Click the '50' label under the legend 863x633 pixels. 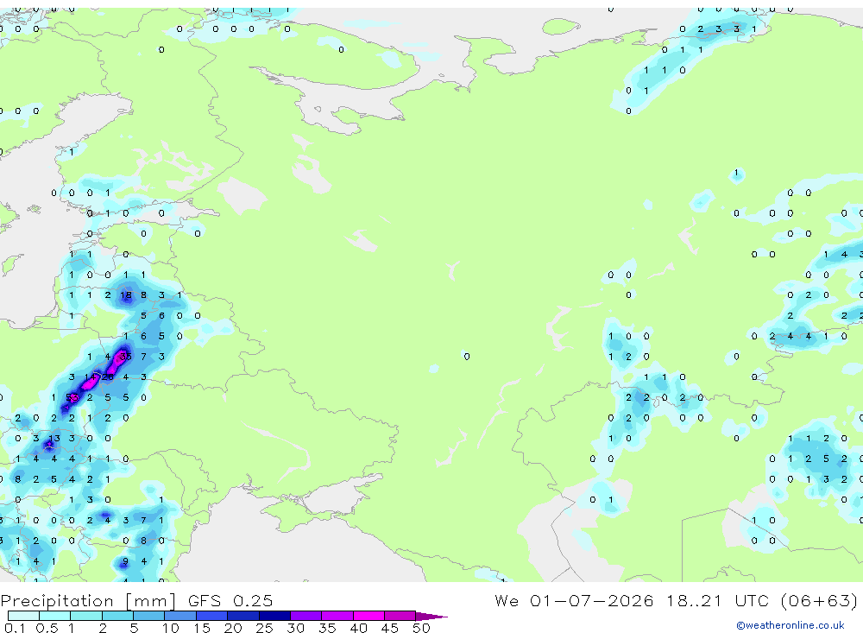click(421, 628)
